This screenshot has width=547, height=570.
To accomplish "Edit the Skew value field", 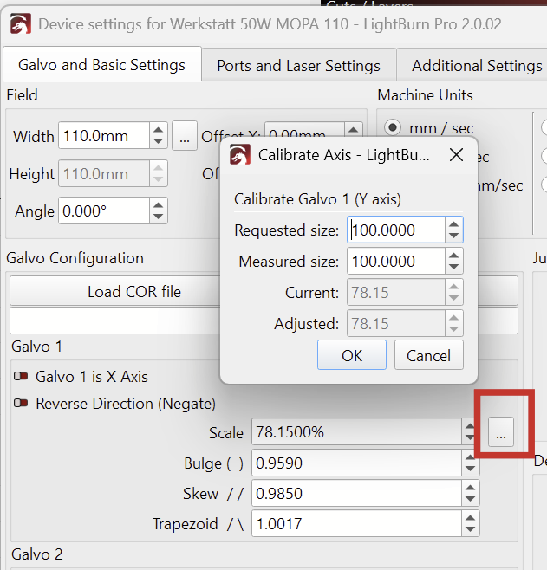I will (356, 493).
